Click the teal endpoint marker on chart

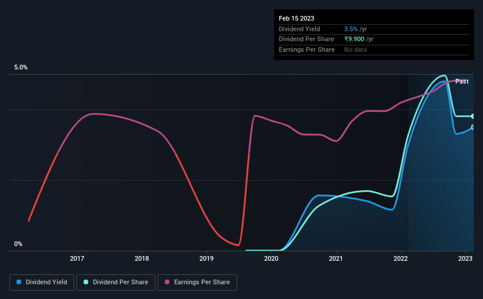point(473,116)
